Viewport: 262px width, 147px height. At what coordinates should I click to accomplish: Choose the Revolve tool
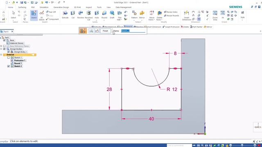tap(80, 15)
